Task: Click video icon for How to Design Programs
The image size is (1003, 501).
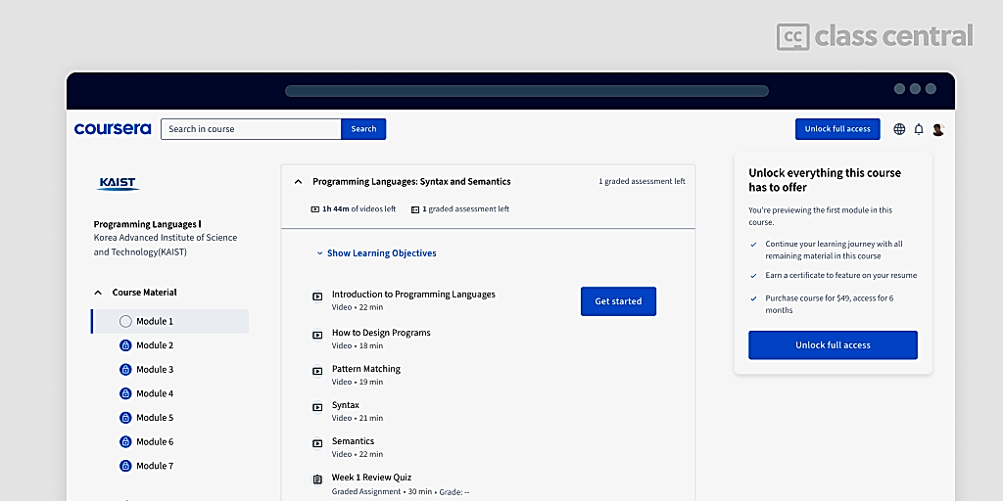Action: [316, 335]
